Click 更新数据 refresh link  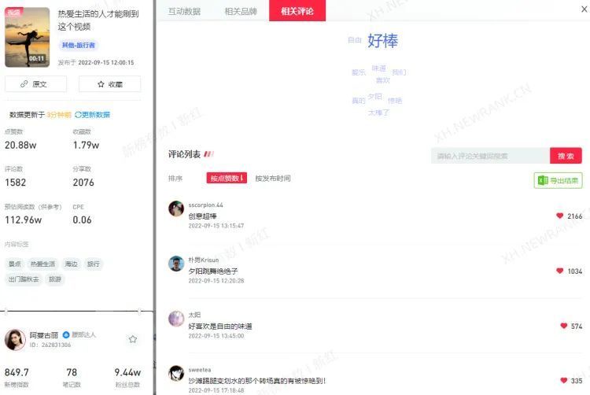(x=93, y=115)
